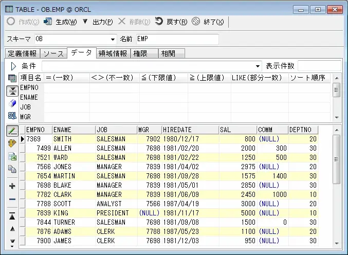The width and height of the screenshot is (348, 255).
Task: Click the data grid scroll down arrow
Action: click(337, 243)
